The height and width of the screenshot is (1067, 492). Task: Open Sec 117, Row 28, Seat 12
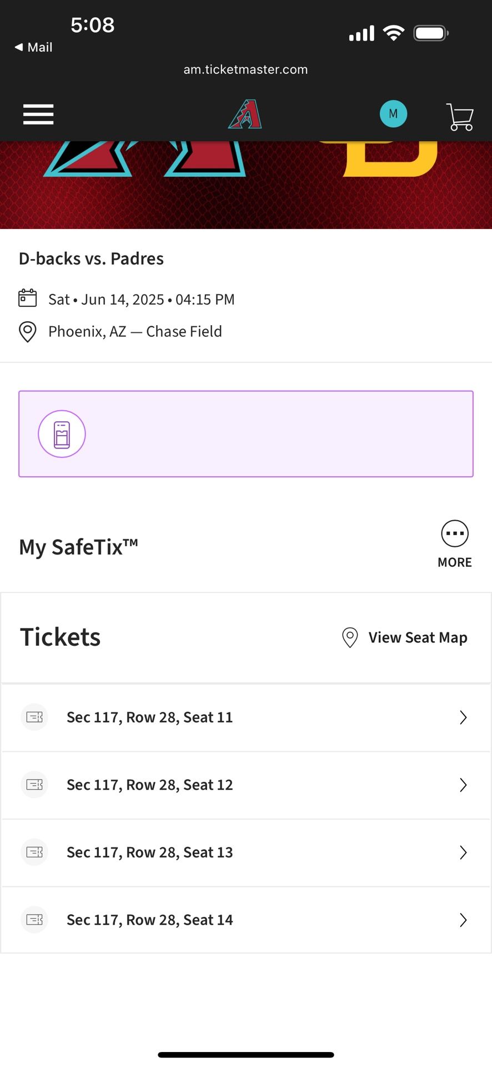pos(246,785)
